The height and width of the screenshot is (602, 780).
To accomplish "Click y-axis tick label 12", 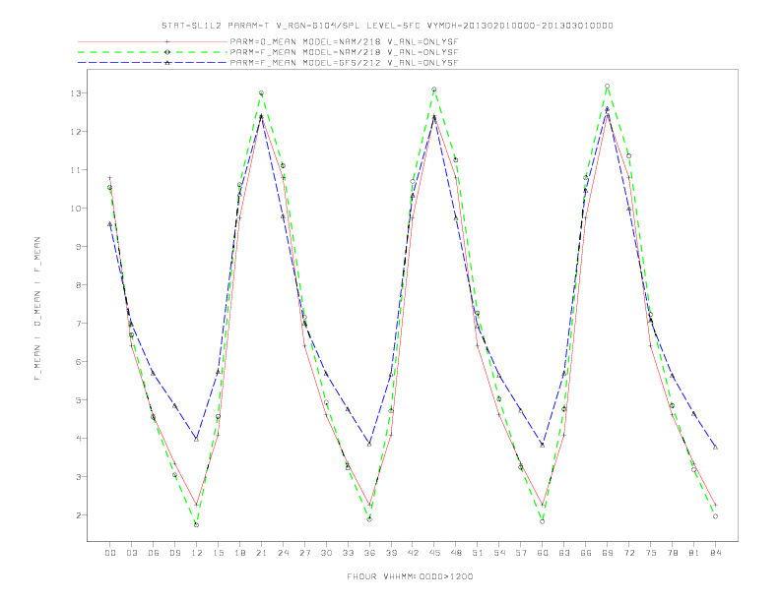I will coord(76,132).
